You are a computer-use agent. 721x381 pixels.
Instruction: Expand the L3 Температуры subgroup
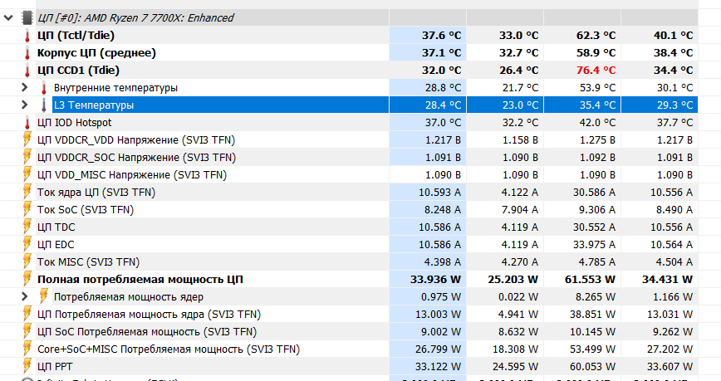pyautogui.click(x=26, y=105)
